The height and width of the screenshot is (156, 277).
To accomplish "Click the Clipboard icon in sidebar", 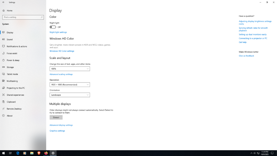I will click(4, 102).
